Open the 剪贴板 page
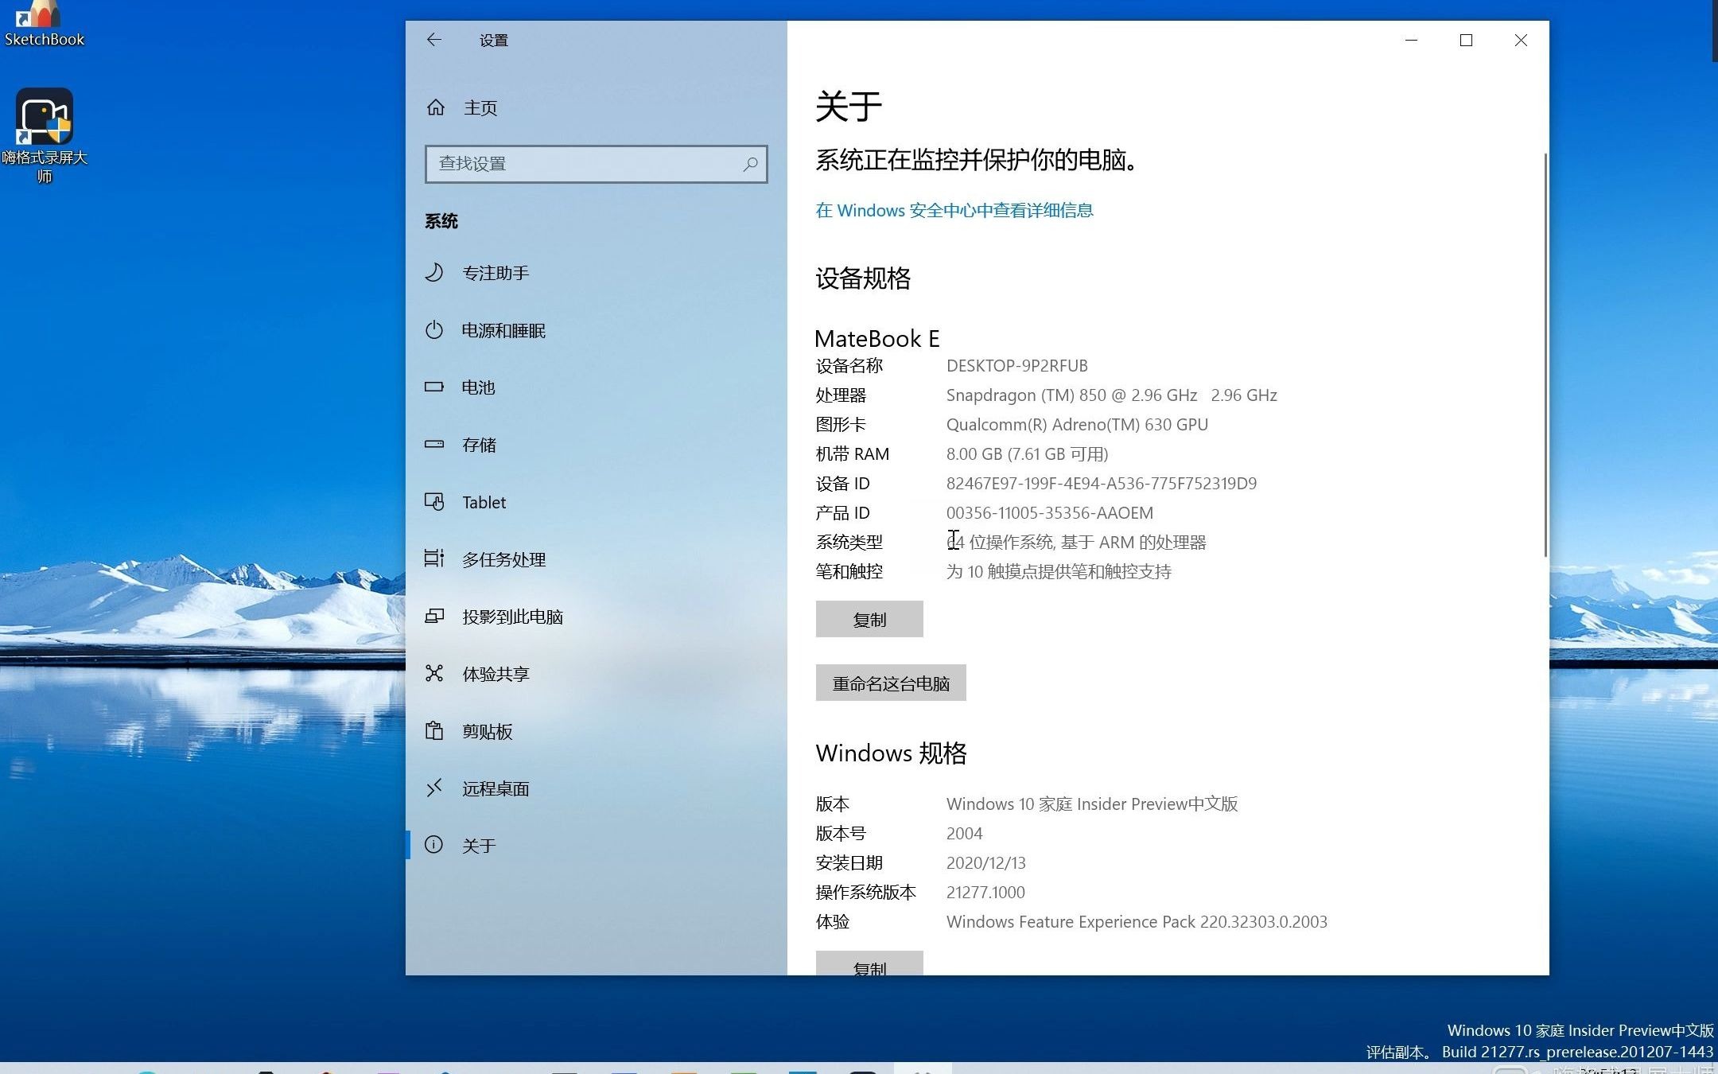Screen dimensions: 1718x1074 pos(597,731)
